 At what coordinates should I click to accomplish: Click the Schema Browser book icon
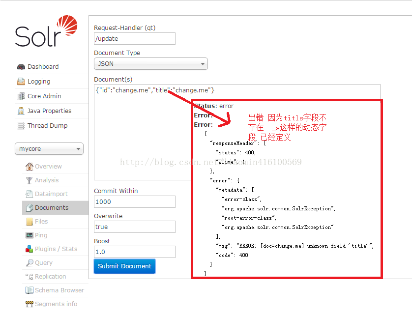[29, 290]
